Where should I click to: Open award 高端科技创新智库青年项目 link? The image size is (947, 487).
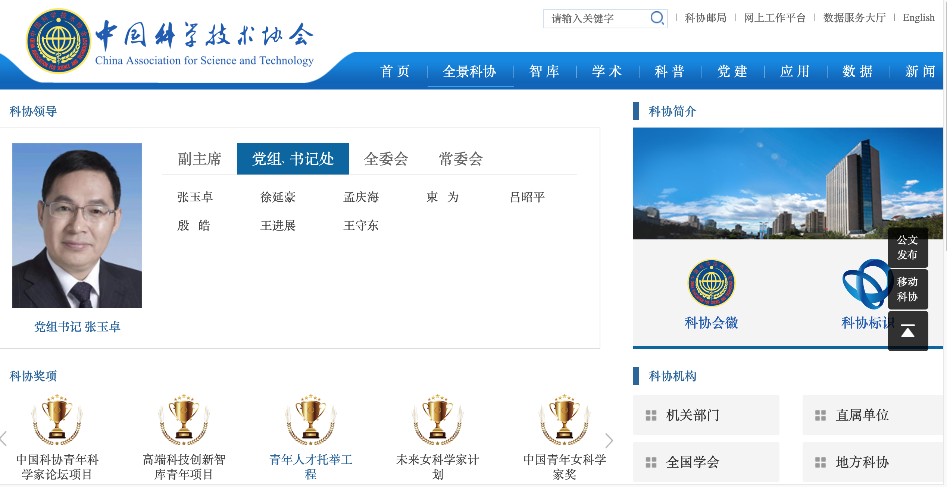[184, 467]
